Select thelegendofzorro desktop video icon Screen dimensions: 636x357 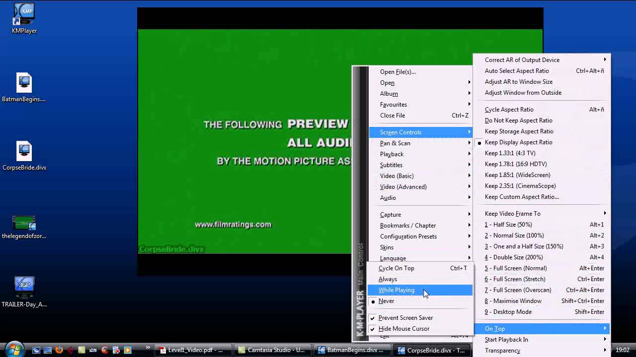click(x=24, y=223)
